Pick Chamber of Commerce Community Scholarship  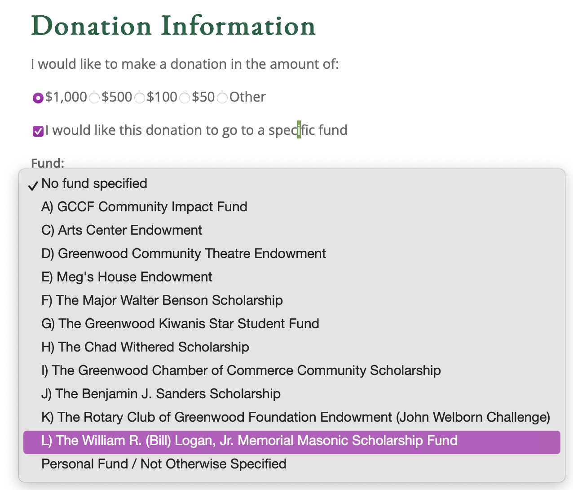[292, 370]
